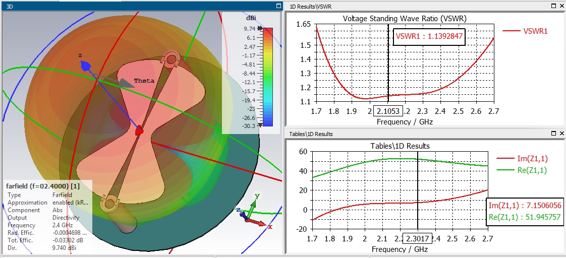
Task: Click the Re(Z1,1) legend entry
Action: [x=521, y=170]
